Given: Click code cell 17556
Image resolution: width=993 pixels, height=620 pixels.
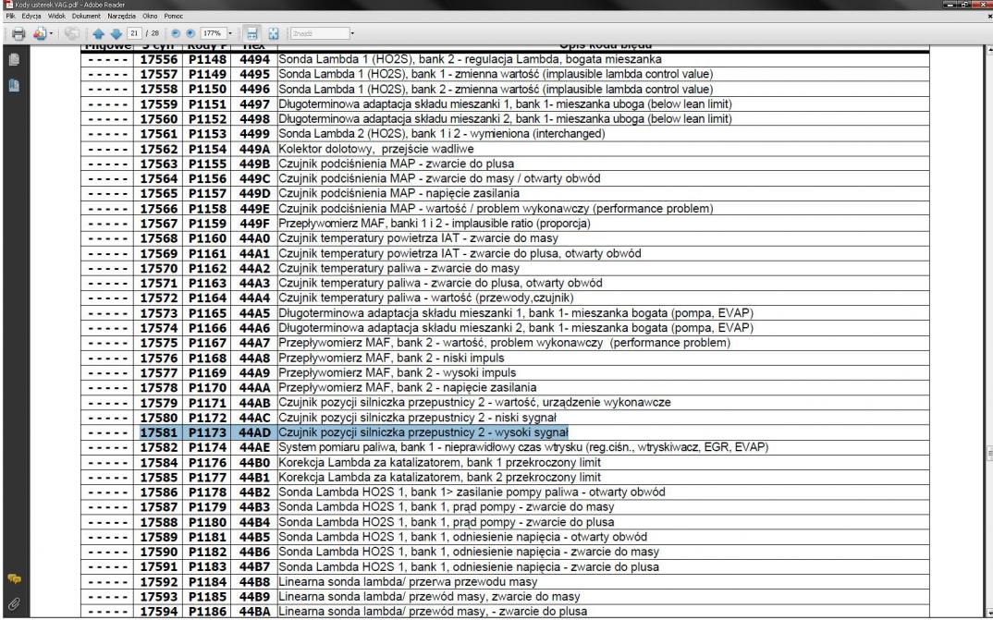Looking at the screenshot, I should pyautogui.click(x=159, y=59).
